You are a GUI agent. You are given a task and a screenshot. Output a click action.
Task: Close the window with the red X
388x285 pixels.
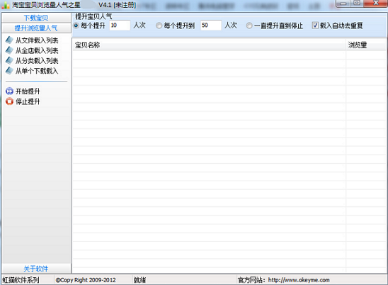376,3
